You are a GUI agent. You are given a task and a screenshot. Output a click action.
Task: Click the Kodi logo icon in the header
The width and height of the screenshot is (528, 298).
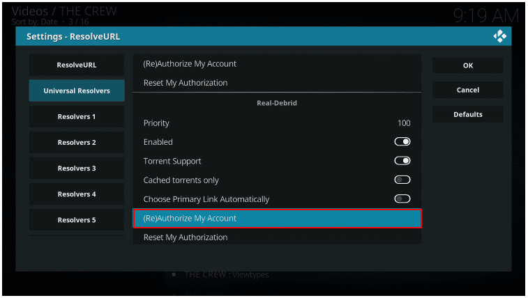point(499,36)
